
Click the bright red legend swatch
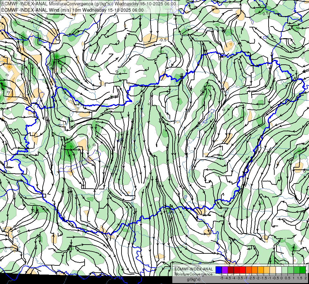[243, 270]
